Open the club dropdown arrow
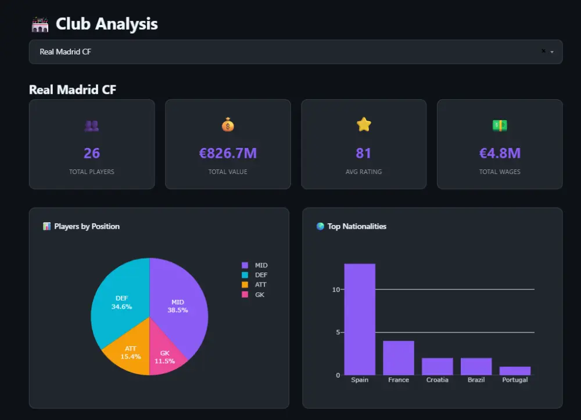Viewport: 581px width, 420px height. pyautogui.click(x=552, y=52)
